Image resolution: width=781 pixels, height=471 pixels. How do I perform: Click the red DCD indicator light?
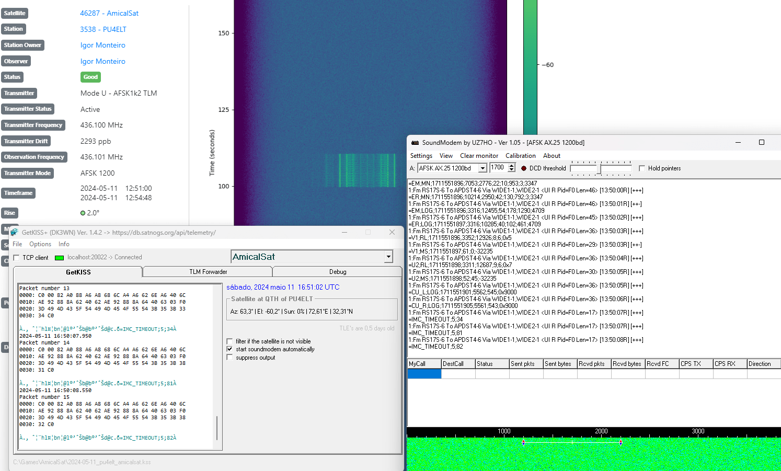(524, 168)
